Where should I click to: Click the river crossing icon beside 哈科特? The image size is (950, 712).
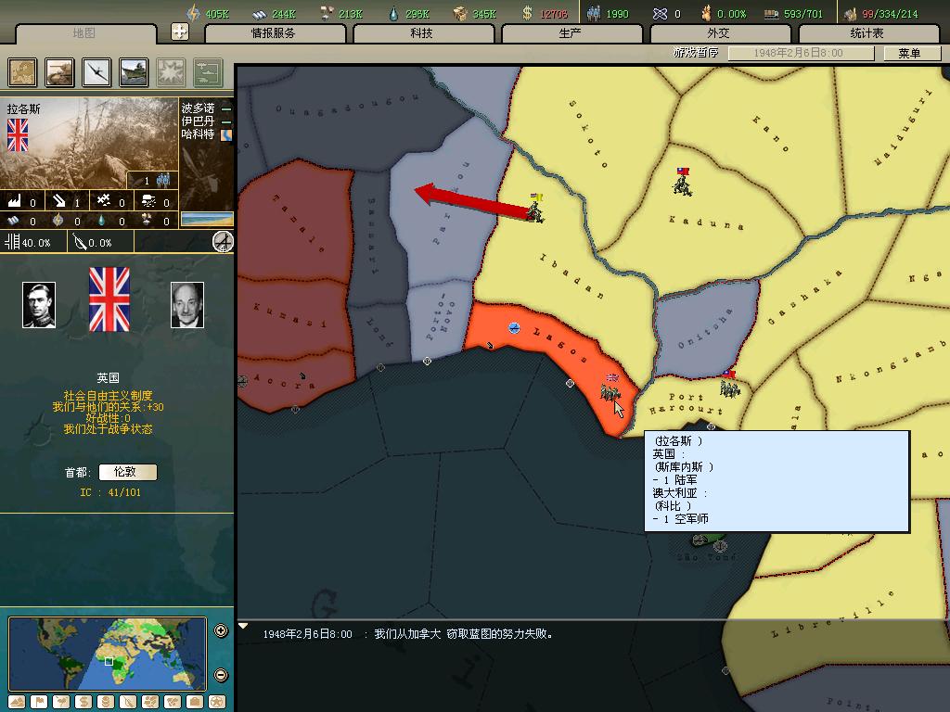[x=226, y=134]
